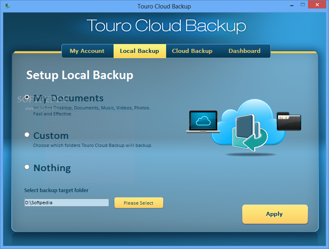Switch to the Cloud Backup tab
This screenshot has height=249, width=329.
(192, 51)
